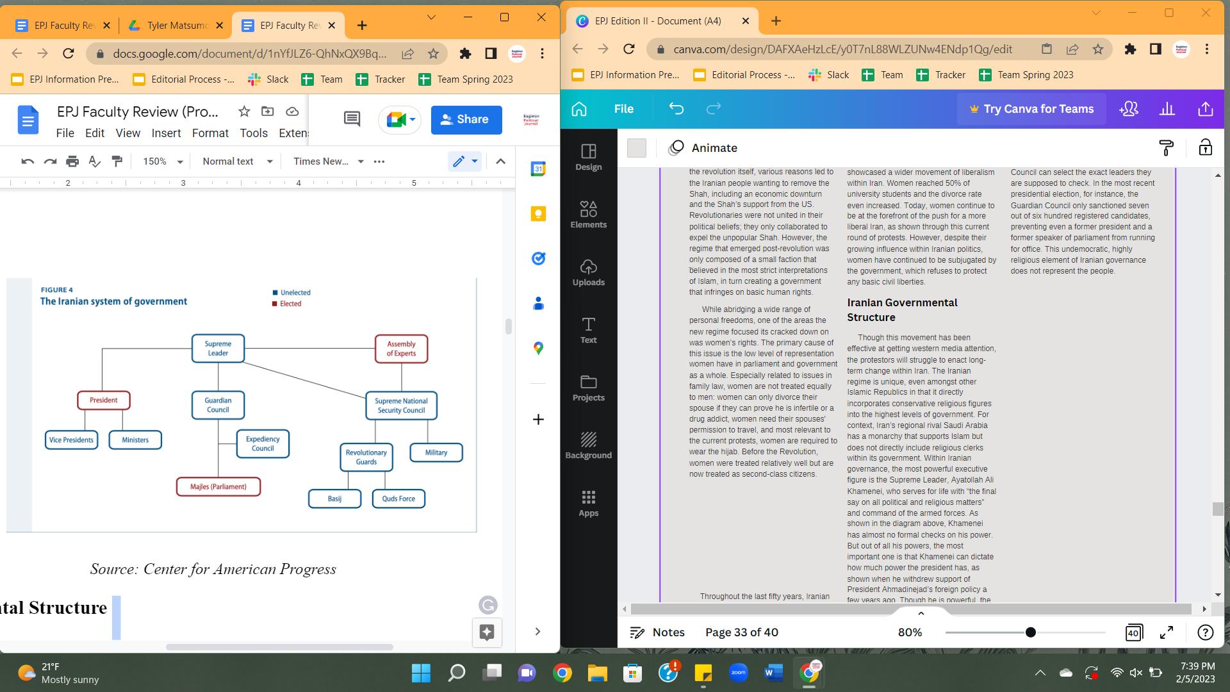The width and height of the screenshot is (1230, 692).
Task: Open the Uploads panel in Canva
Action: [588, 272]
